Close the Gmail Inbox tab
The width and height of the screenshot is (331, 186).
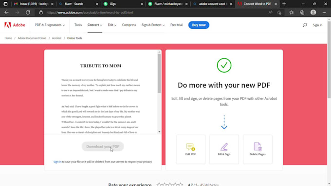(x=52, y=4)
